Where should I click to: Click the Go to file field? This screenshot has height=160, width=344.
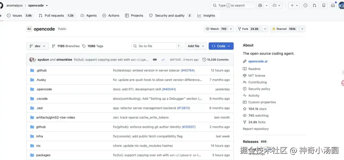click(157, 46)
